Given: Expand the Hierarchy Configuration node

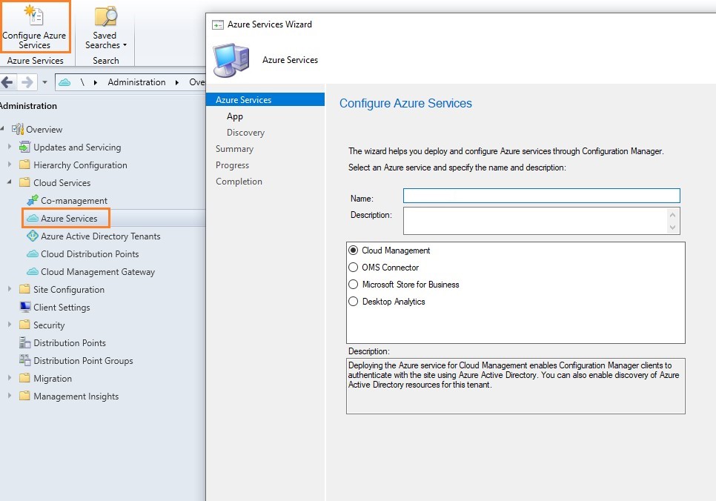Looking at the screenshot, I should [x=10, y=165].
